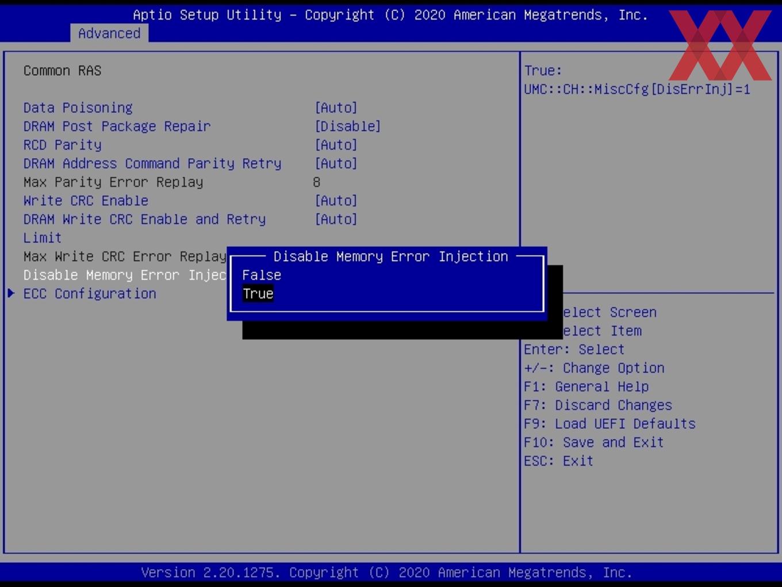782x587 pixels.
Task: Select the Write CRC Enable label
Action: click(86, 200)
